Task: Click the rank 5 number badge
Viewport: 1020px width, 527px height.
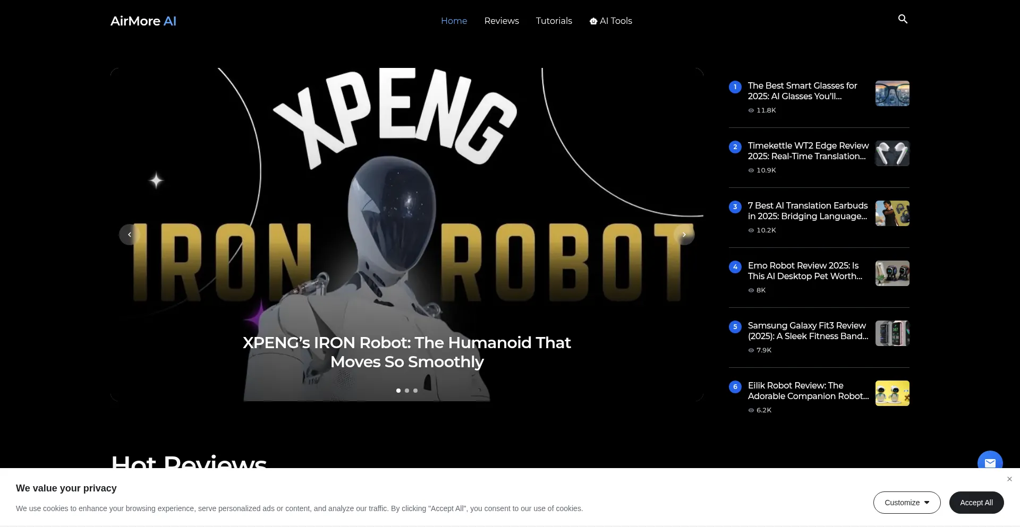Action: [735, 327]
